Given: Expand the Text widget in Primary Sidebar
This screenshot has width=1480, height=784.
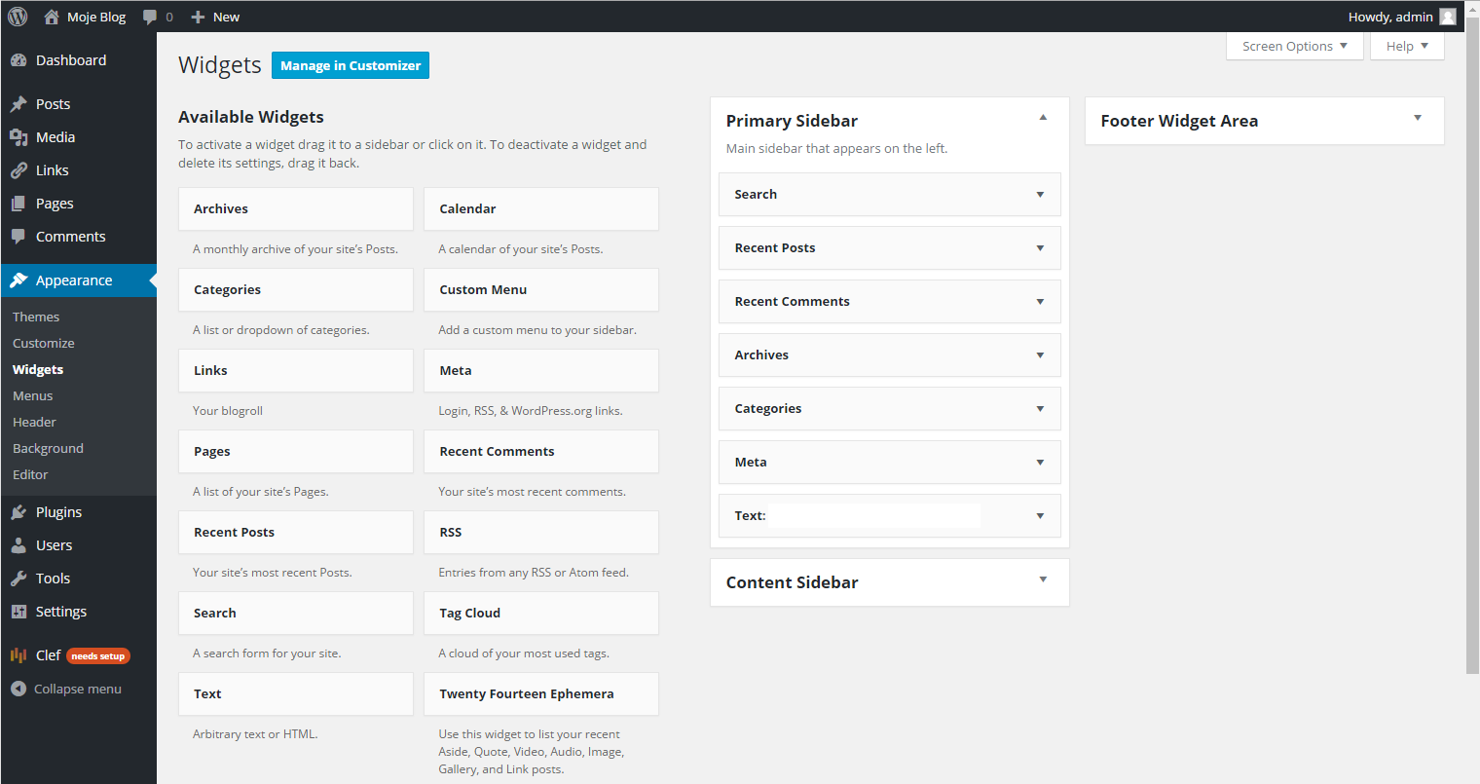Looking at the screenshot, I should tap(1040, 516).
